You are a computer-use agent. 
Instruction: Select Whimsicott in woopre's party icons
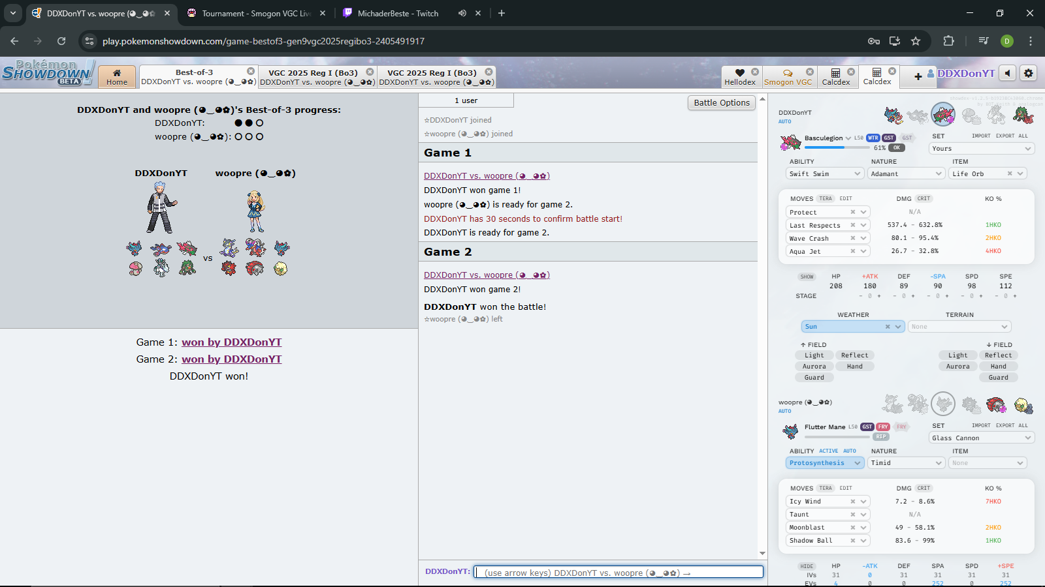click(x=1023, y=405)
